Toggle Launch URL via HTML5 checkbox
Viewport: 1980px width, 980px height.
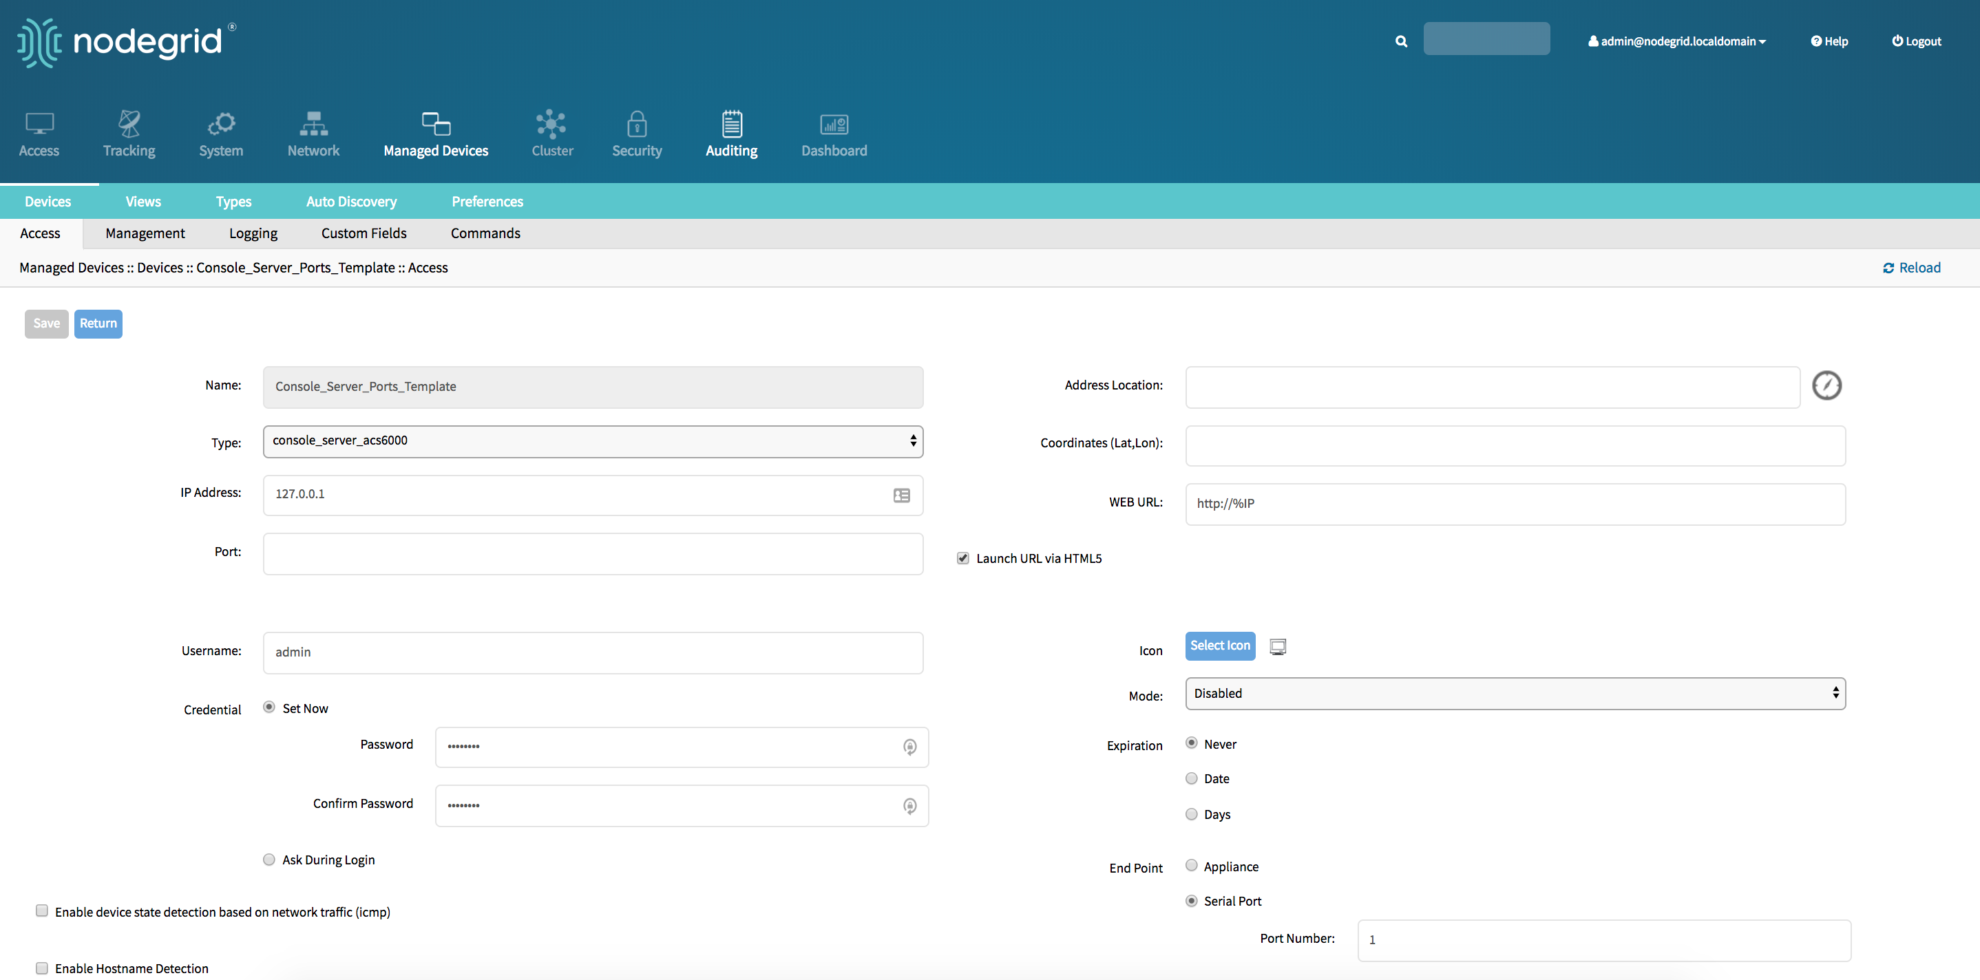[x=963, y=558]
